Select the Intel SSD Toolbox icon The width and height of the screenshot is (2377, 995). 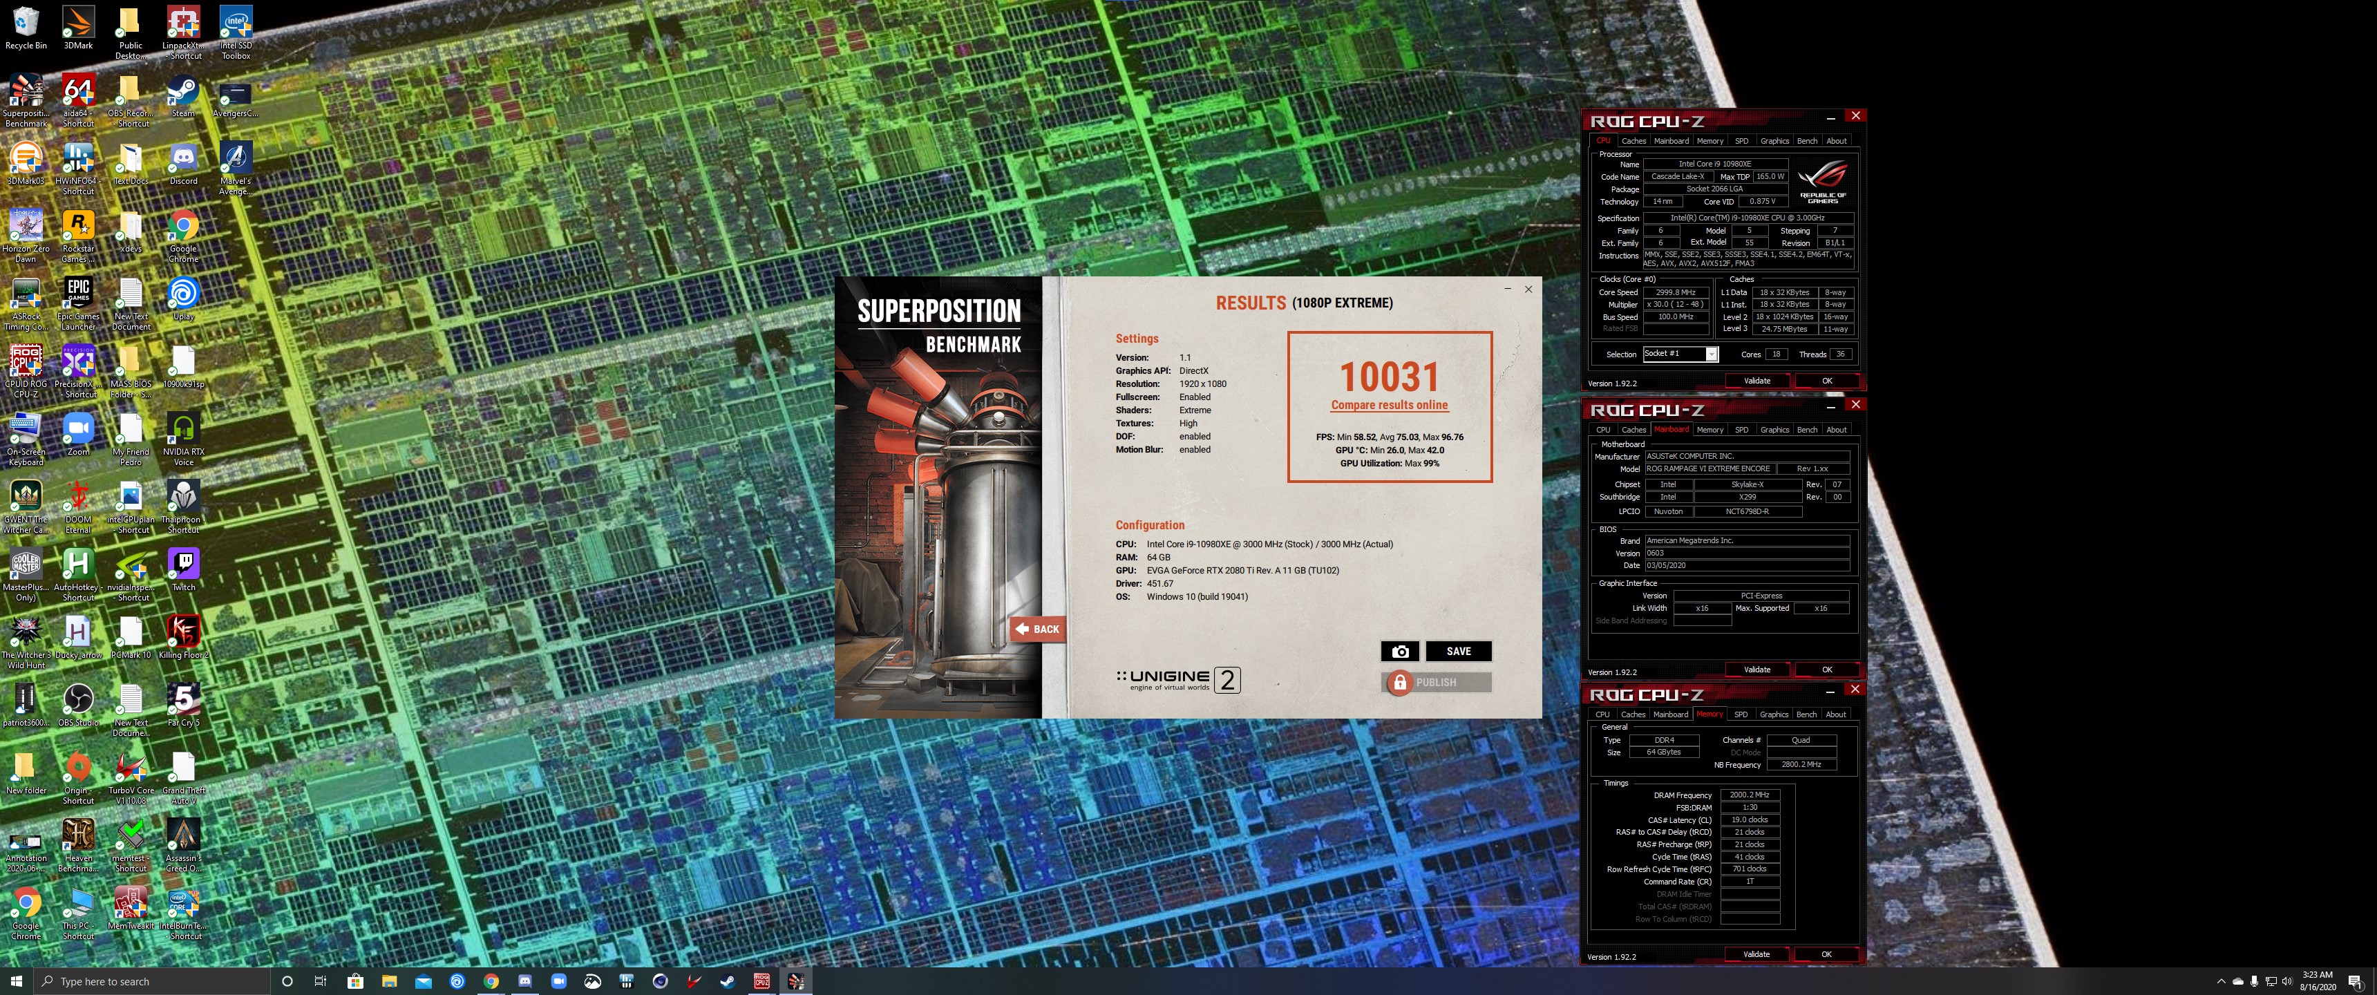tap(236, 32)
